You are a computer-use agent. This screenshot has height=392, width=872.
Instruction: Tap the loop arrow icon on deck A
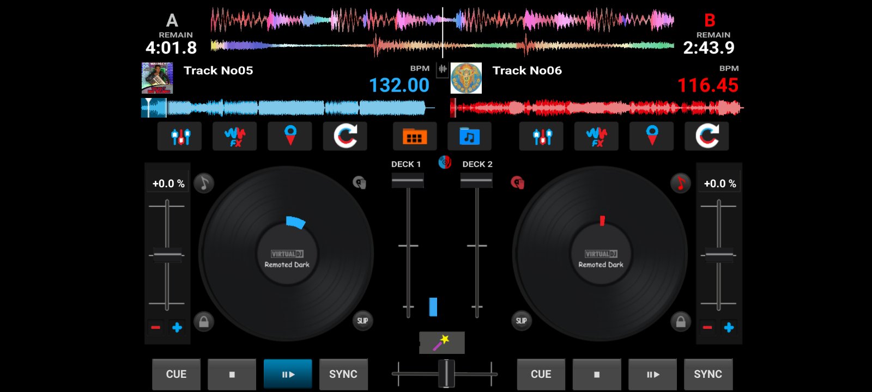click(344, 136)
